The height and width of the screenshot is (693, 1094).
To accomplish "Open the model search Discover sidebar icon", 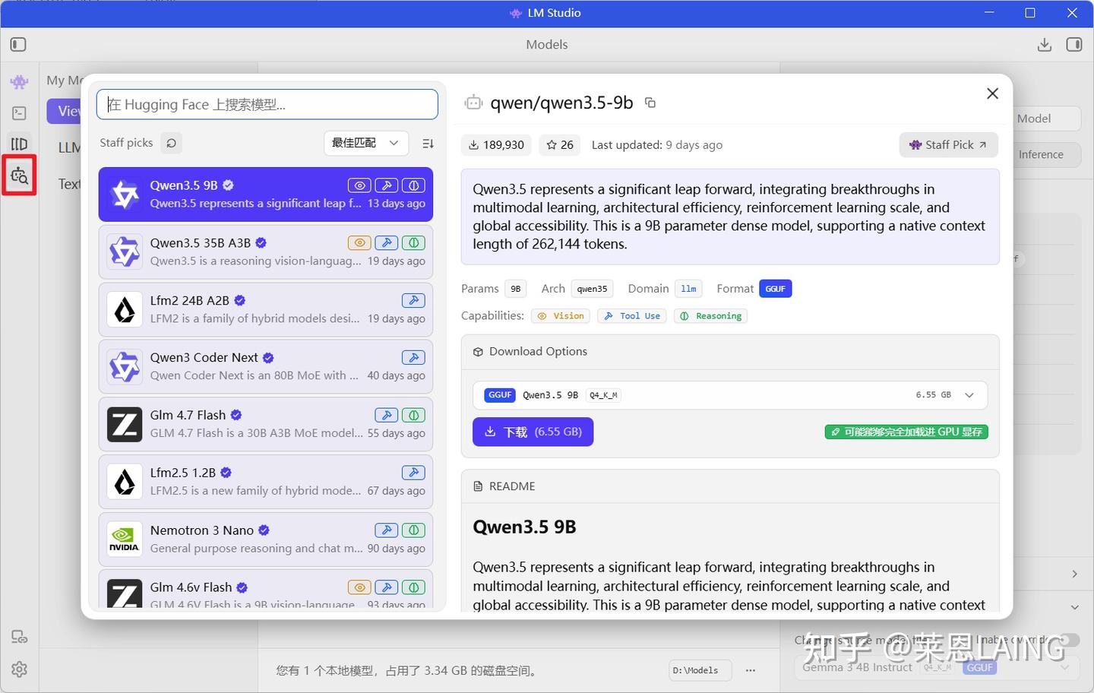I will coord(19,176).
